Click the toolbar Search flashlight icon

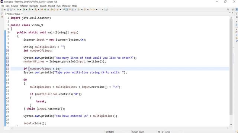coord(57,10)
